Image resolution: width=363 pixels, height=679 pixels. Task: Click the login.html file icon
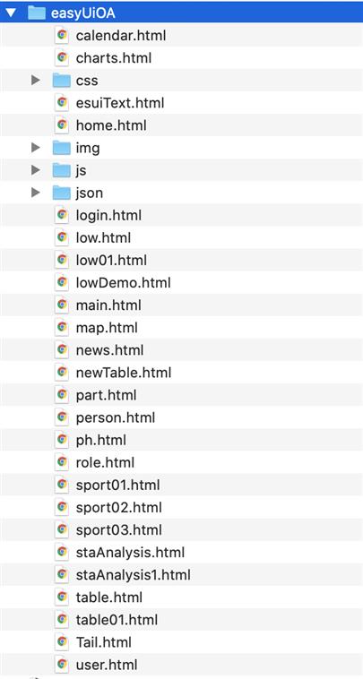pyautogui.click(x=62, y=215)
